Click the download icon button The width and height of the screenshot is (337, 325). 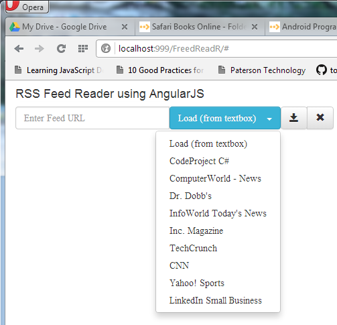coord(293,118)
